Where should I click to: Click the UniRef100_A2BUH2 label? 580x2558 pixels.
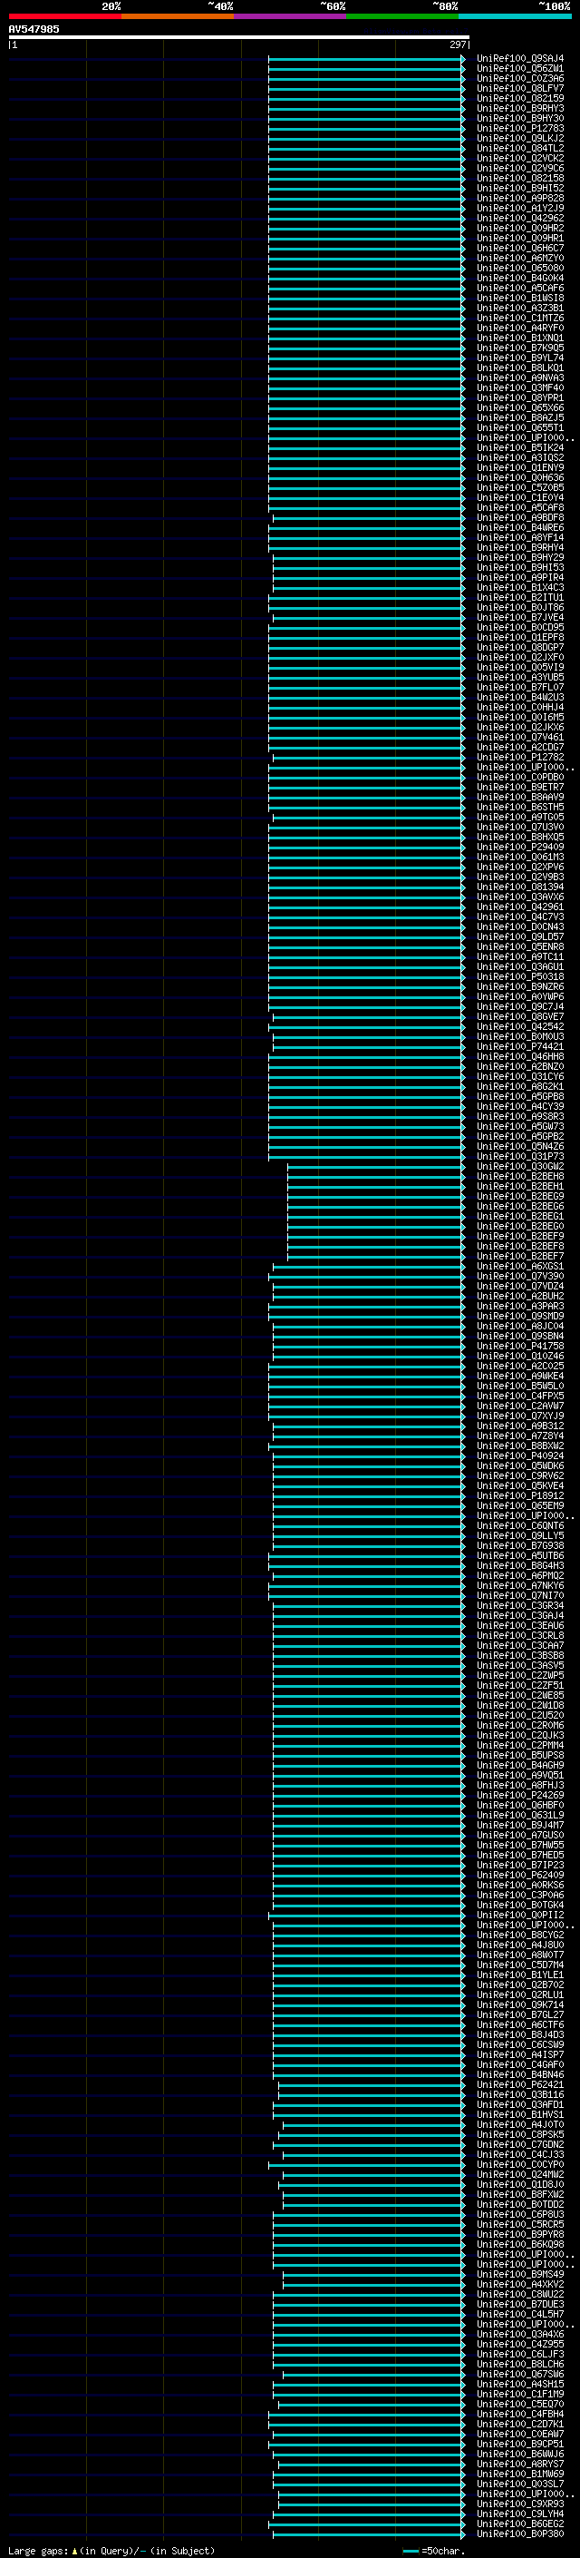(519, 1296)
